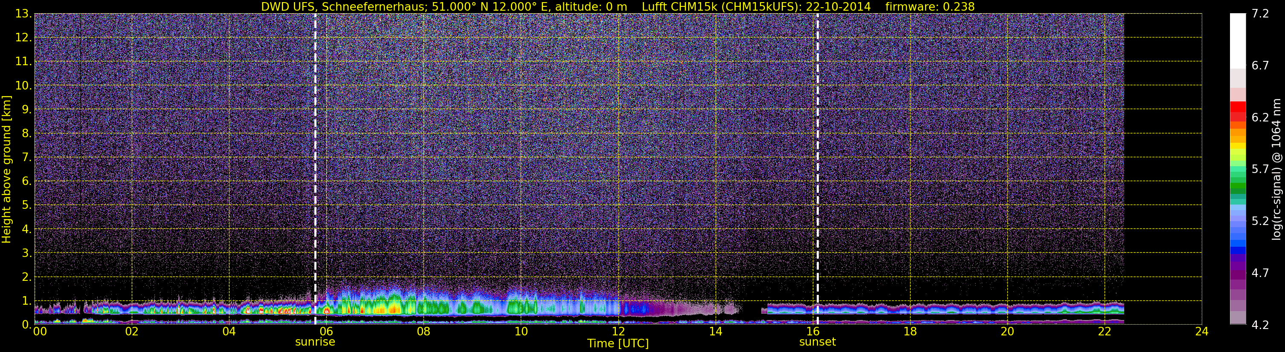This screenshot has height=352, width=1285.
Task: Click the white dashed sunset marker line
Action: click(817, 169)
